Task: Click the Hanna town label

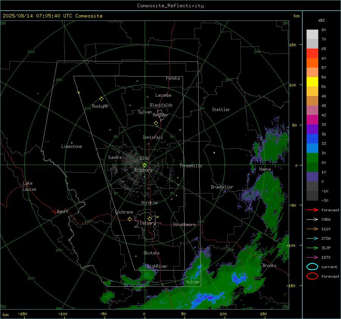Action: [x=265, y=169]
